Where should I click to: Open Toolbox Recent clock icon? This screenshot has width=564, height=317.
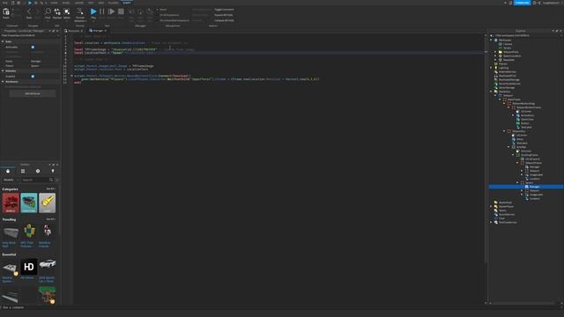pyautogui.click(x=38, y=171)
